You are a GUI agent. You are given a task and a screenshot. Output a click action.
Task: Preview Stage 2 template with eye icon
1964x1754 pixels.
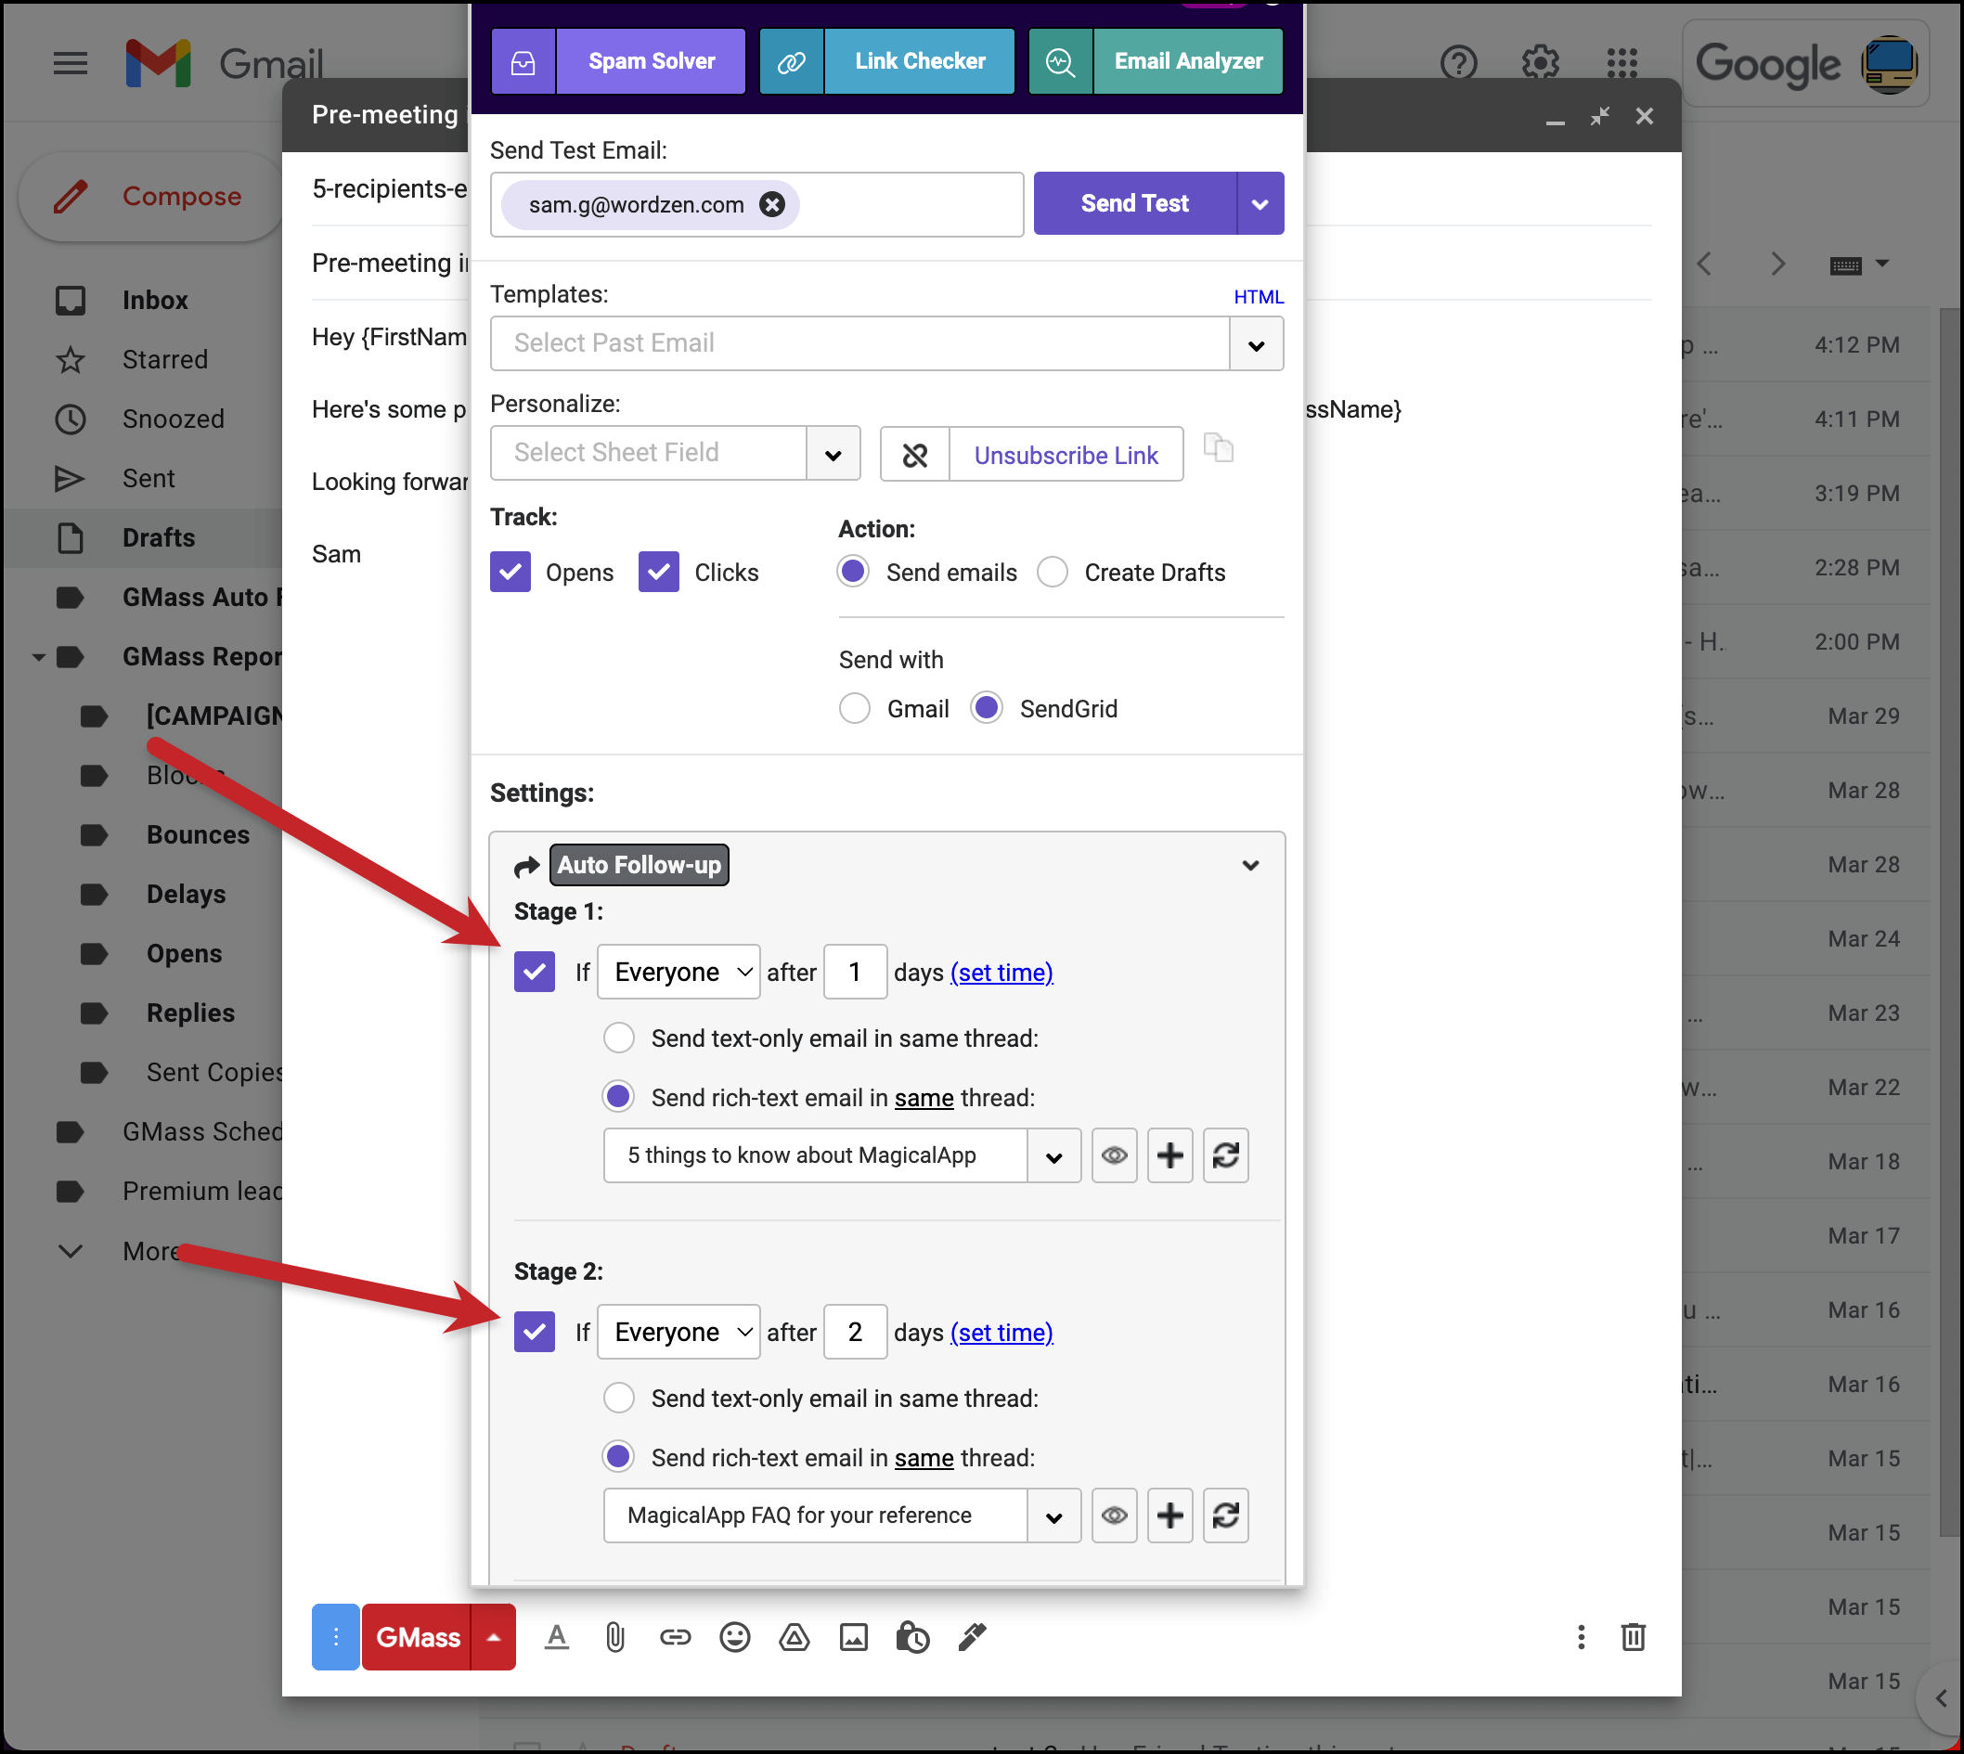(x=1114, y=1516)
